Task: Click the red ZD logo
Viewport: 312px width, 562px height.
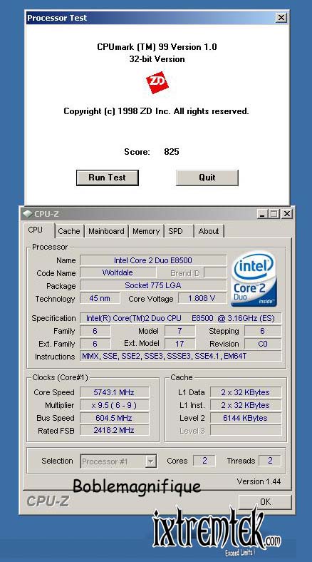Action: tap(157, 83)
